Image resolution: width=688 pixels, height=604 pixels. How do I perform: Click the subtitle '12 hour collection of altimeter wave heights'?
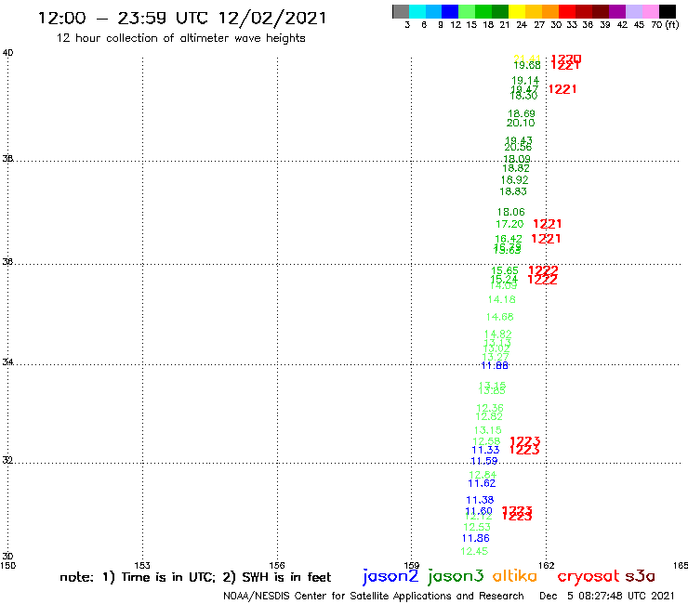(x=180, y=38)
